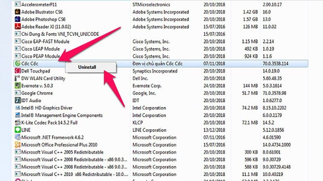The image size is (323, 181).
Task: Select Microsoft .NET Framework 4.6.2 entry
Action: 161,137
